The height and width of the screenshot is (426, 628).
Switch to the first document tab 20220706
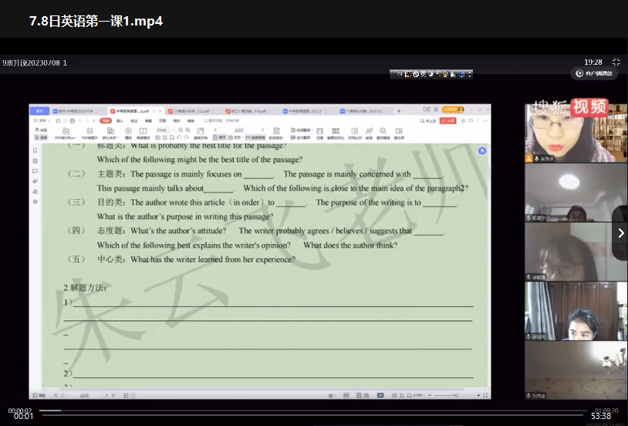[x=76, y=111]
